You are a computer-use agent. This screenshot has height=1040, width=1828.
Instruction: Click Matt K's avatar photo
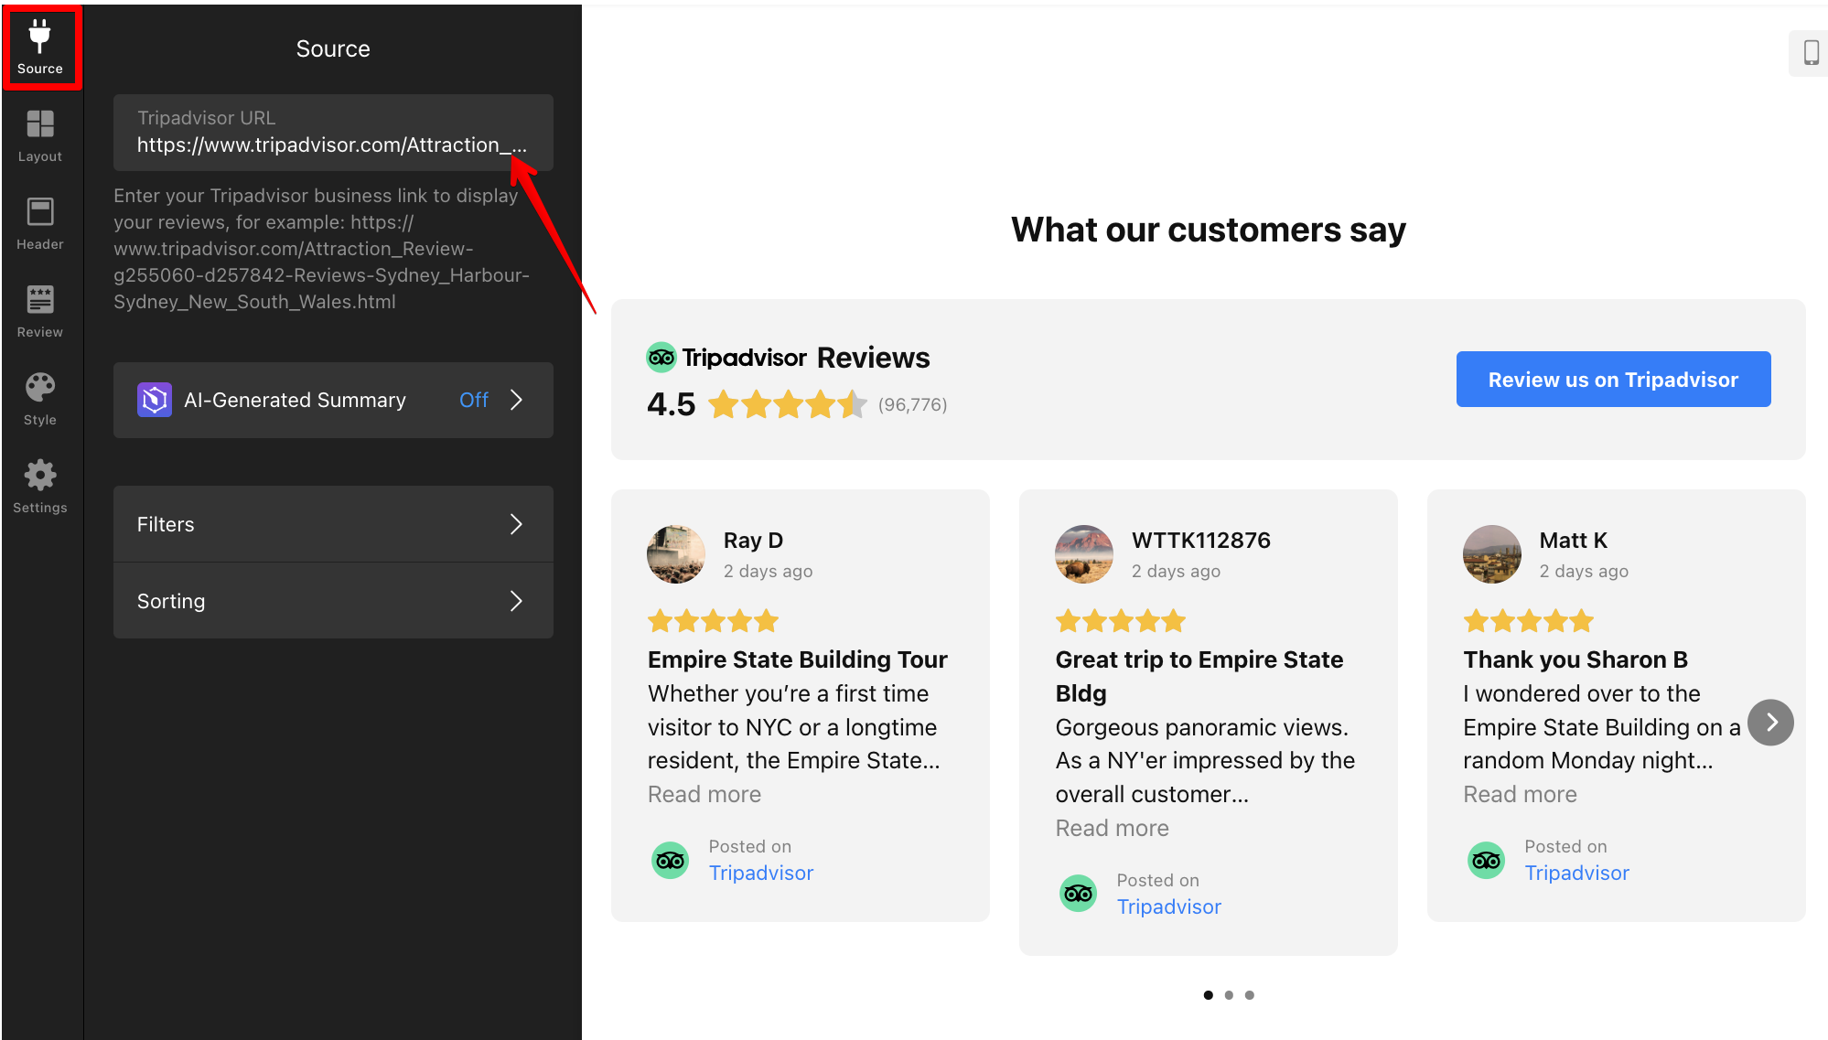tap(1492, 554)
